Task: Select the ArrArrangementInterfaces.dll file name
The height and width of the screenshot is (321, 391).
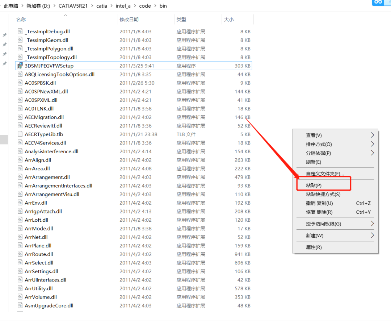Action: click(x=58, y=186)
